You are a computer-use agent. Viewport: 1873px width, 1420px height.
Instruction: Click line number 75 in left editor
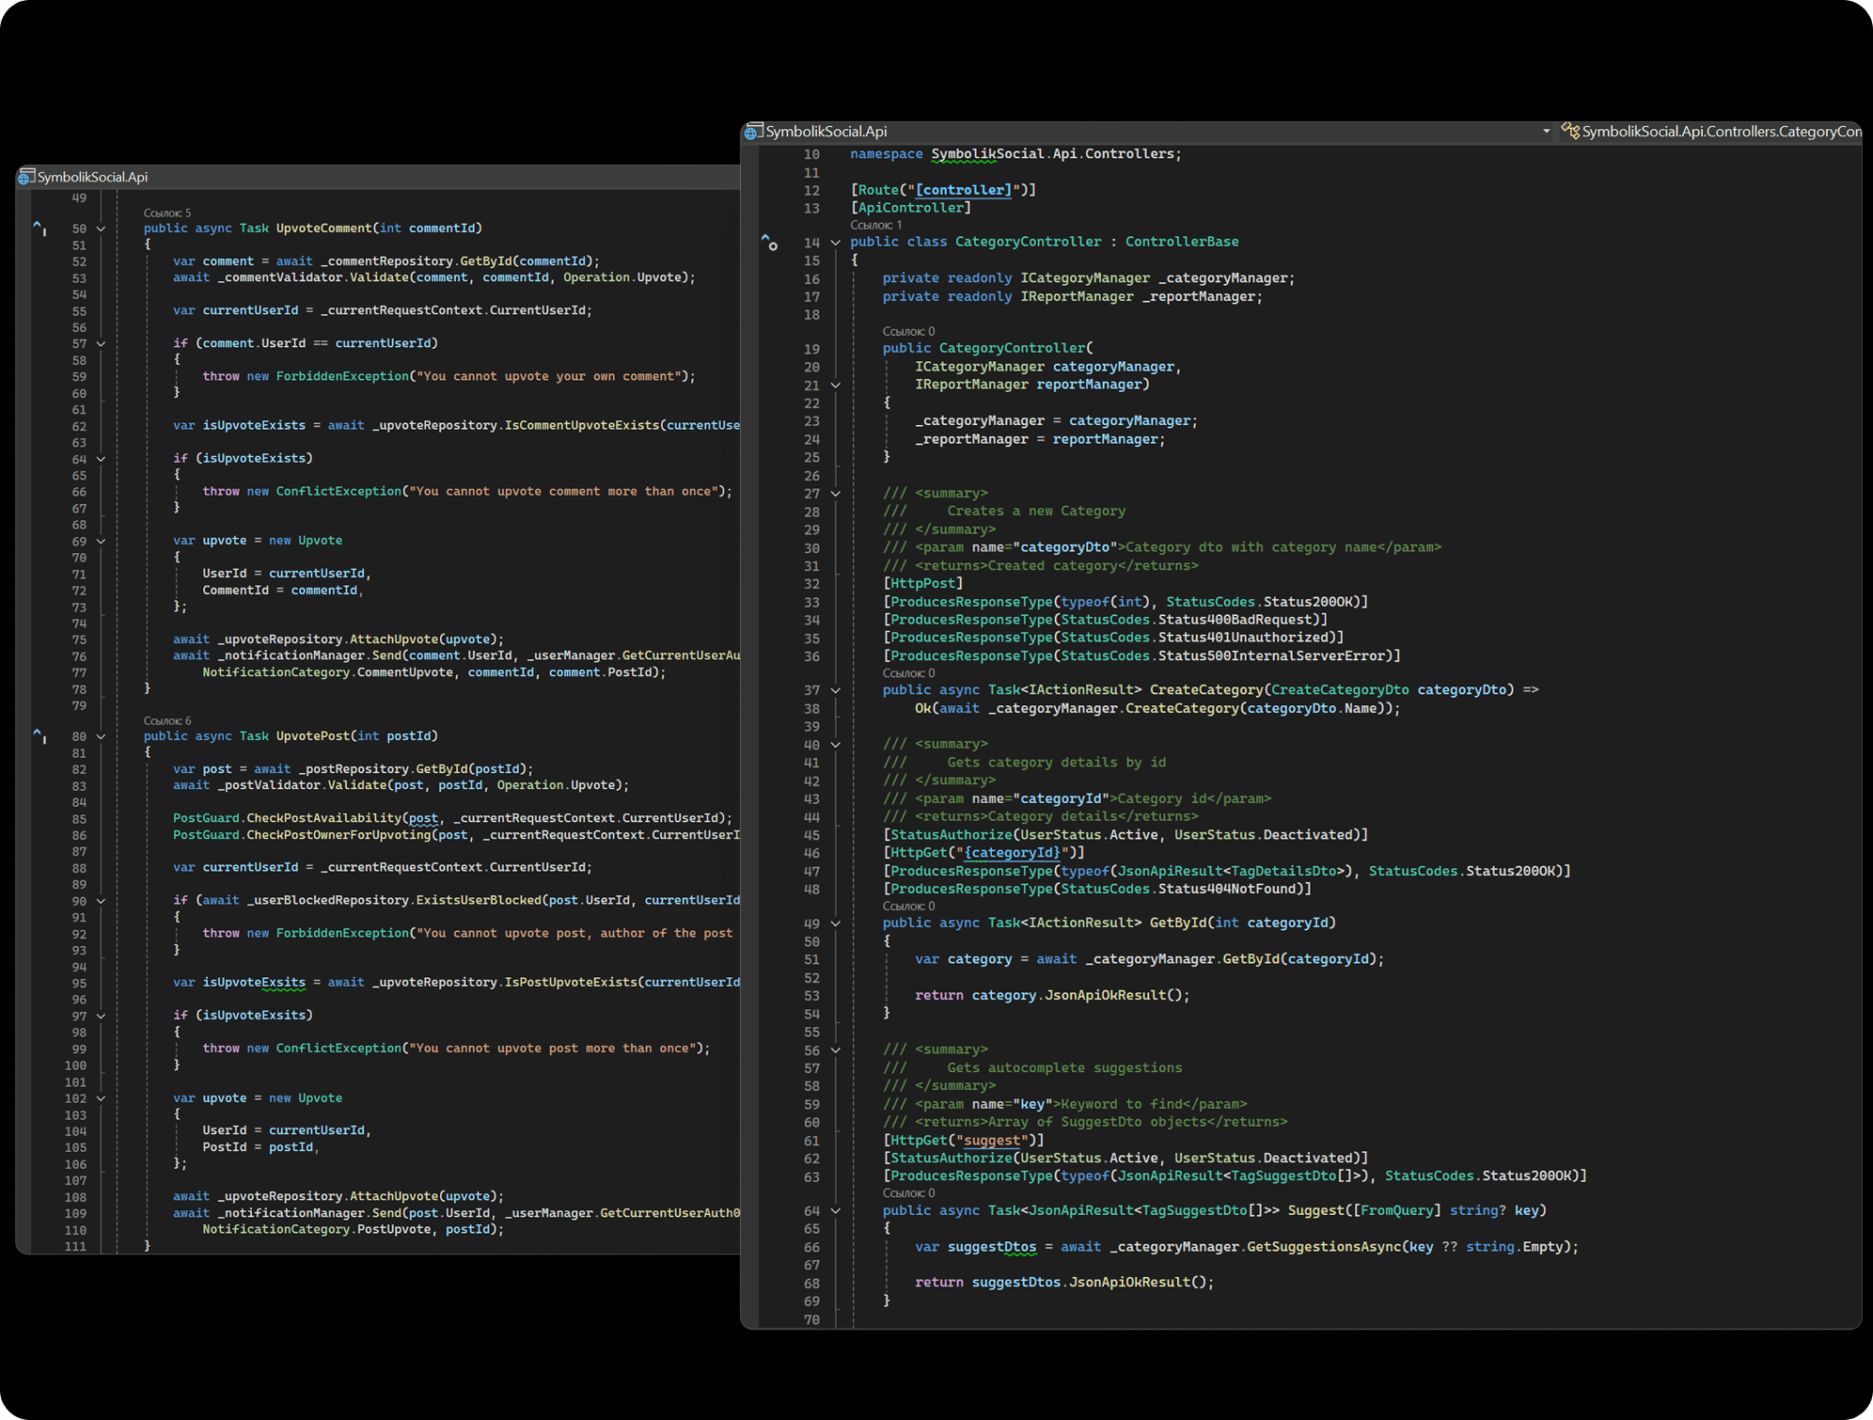tap(79, 639)
